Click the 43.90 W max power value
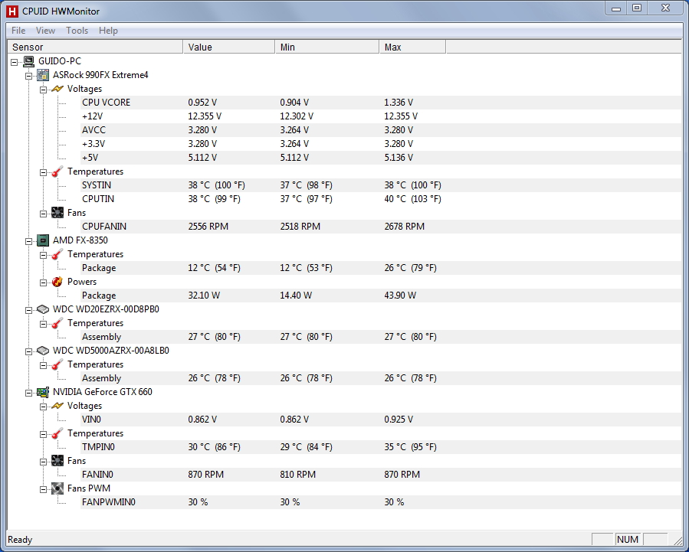This screenshot has height=552, width=689. [x=400, y=296]
